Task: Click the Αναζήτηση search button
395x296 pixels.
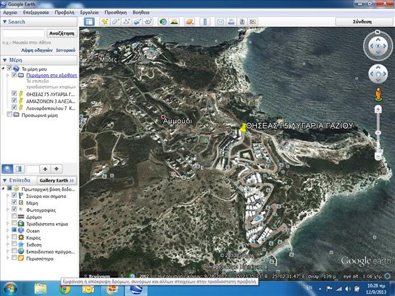Action: click(62, 34)
